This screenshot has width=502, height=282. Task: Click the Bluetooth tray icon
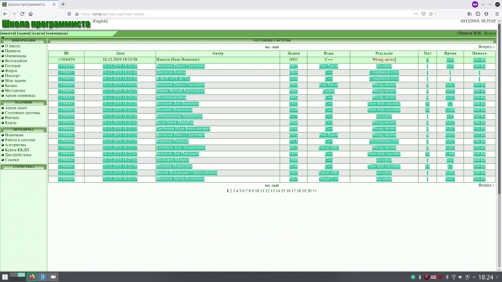[447, 277]
